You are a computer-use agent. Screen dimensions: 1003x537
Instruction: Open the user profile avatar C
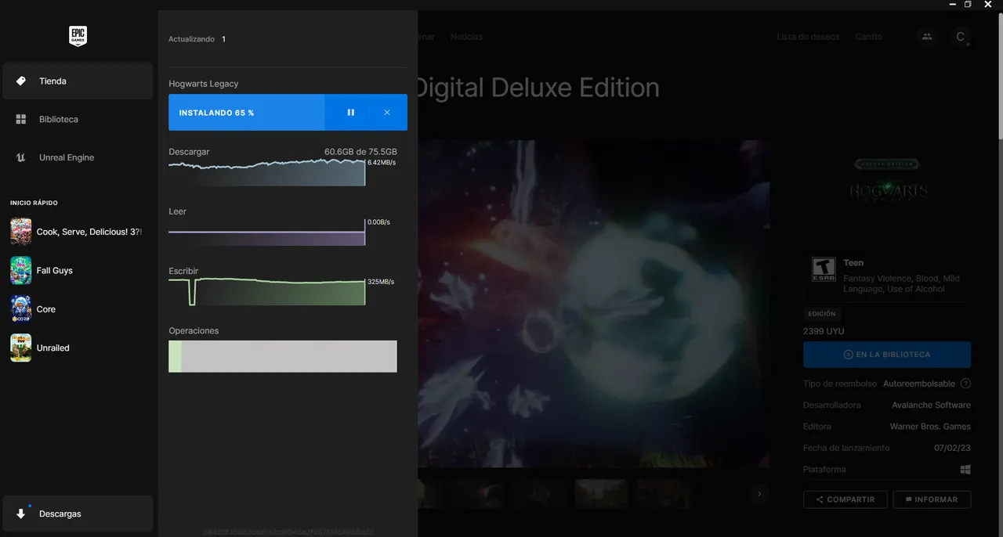tap(961, 37)
